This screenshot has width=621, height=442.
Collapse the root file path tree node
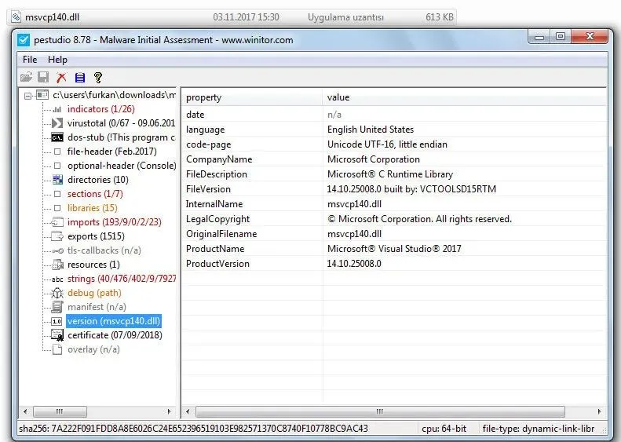coord(28,95)
